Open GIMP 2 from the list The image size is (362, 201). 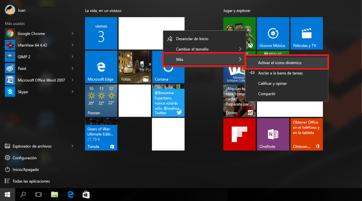pos(39,57)
